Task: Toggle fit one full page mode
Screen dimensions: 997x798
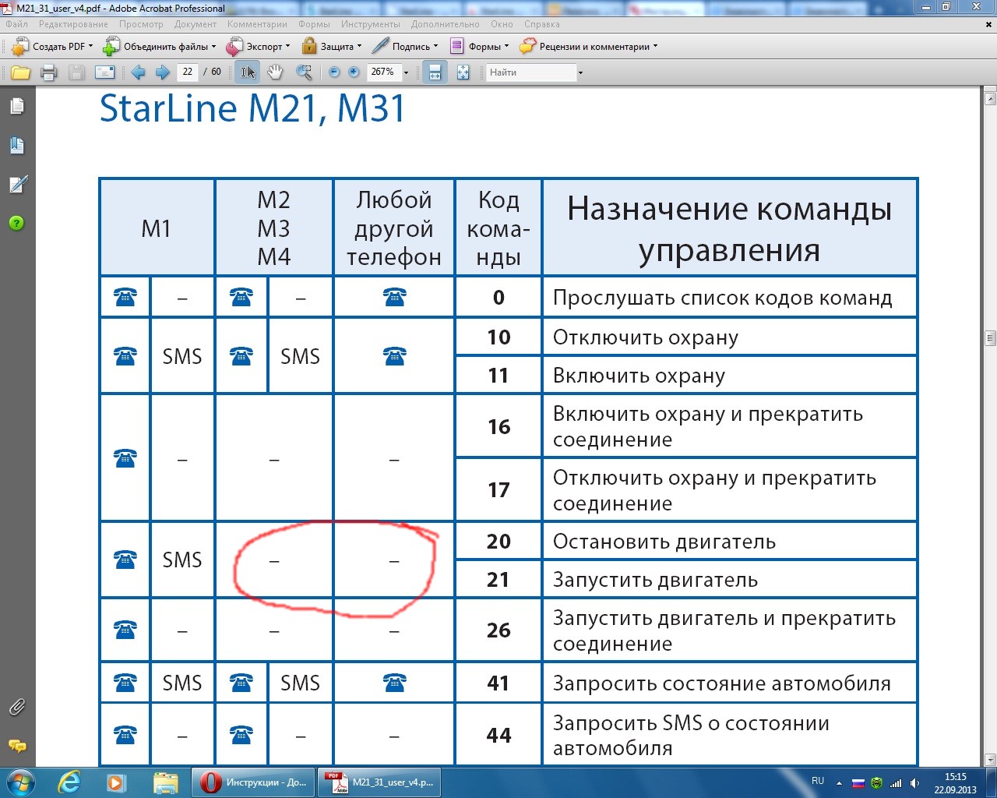Action: click(463, 72)
